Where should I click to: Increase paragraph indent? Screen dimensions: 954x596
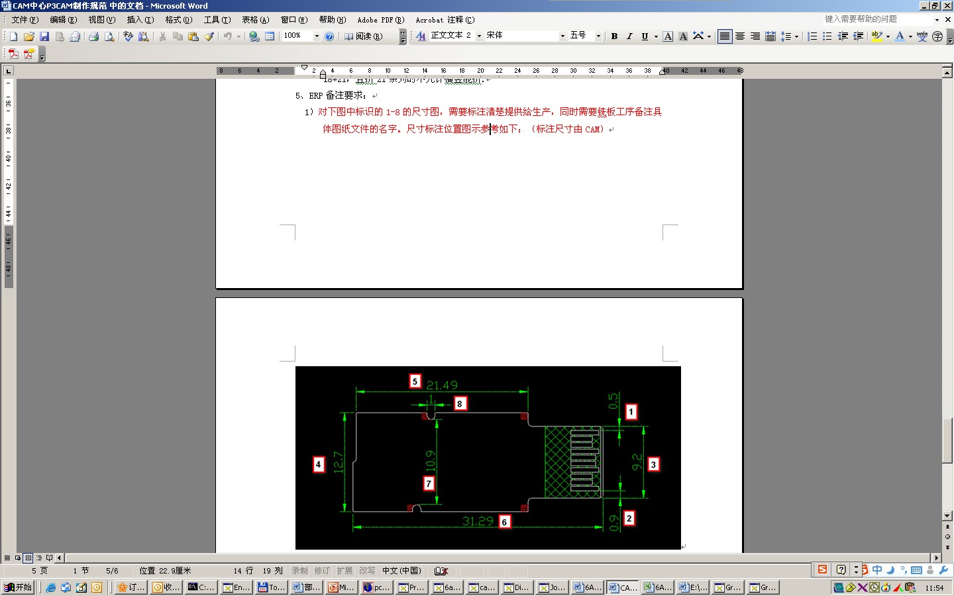[x=858, y=36]
